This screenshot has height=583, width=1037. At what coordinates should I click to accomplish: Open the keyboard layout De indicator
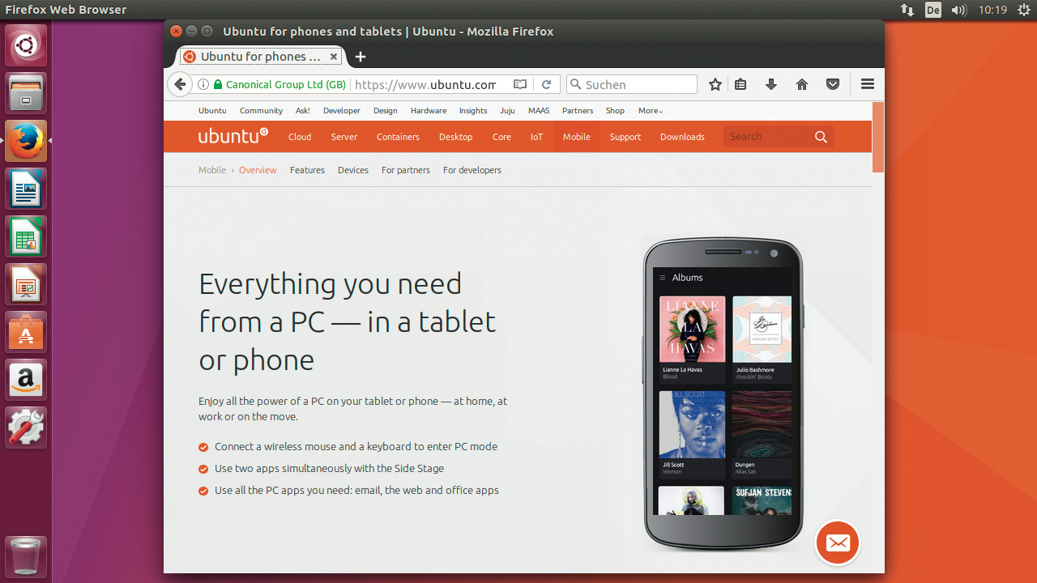coord(933,10)
